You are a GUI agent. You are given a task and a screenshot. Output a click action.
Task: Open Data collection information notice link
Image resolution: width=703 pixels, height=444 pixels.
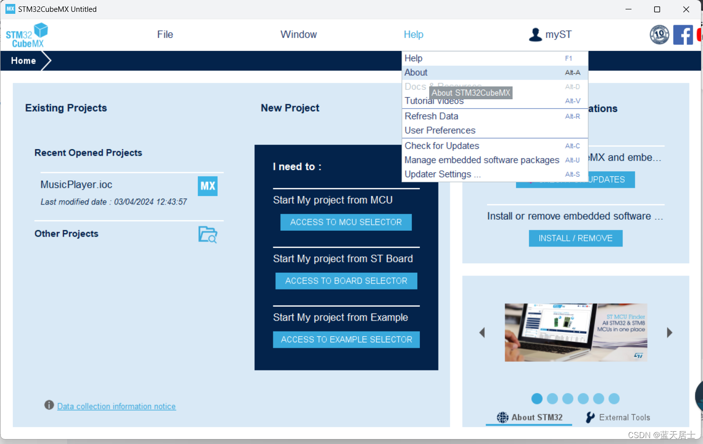point(116,406)
